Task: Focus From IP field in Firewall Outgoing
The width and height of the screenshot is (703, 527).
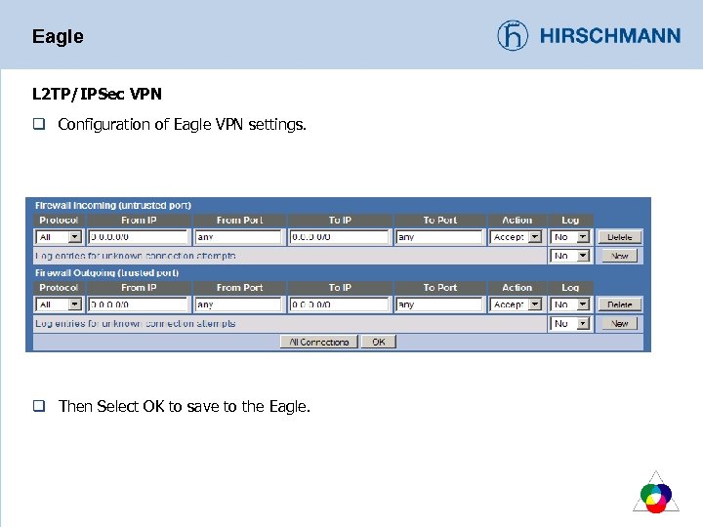Action: [x=138, y=304]
